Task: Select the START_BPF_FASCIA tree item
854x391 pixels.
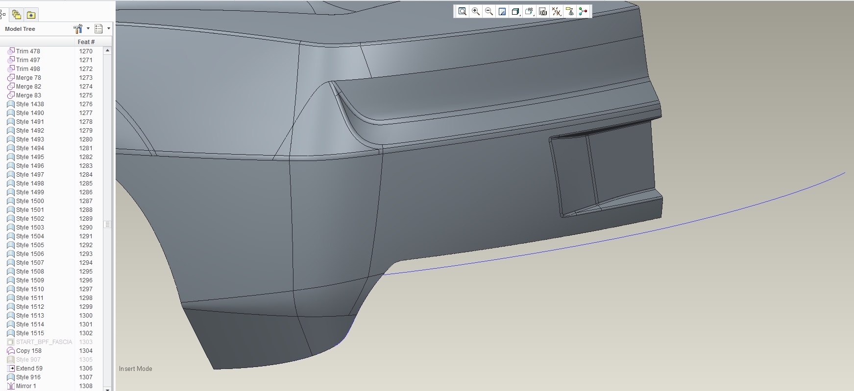Action: coord(44,342)
